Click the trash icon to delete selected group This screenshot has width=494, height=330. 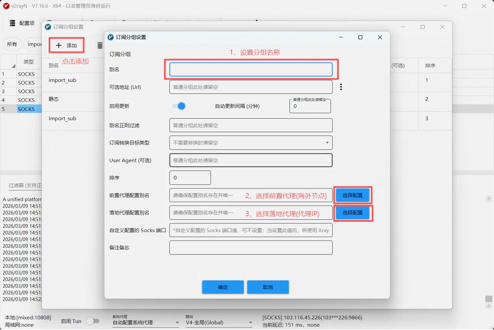coord(99,45)
